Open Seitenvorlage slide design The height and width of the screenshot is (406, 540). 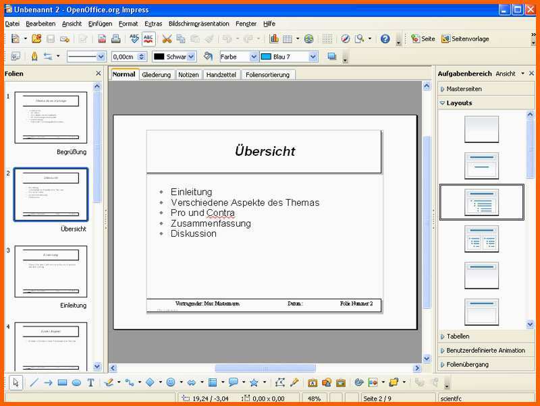[465, 39]
